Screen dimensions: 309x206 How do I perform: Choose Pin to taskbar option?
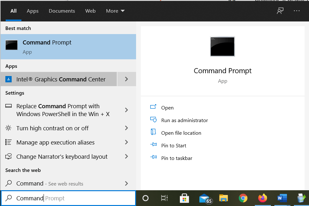(176, 158)
